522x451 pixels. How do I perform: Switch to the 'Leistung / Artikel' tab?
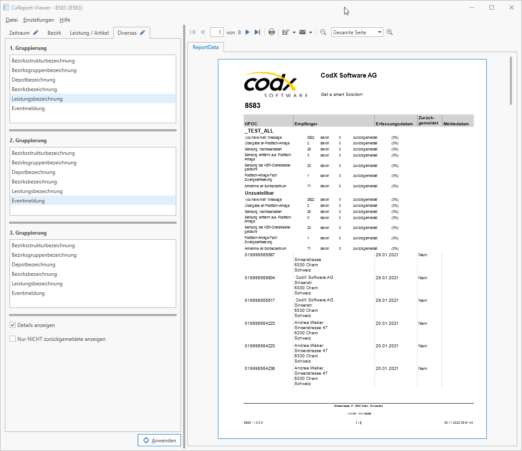[x=89, y=33]
